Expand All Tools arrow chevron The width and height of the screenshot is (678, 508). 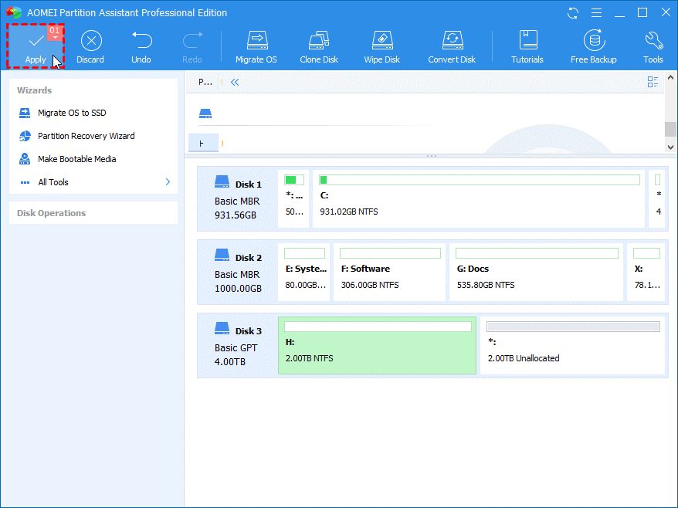tap(168, 182)
